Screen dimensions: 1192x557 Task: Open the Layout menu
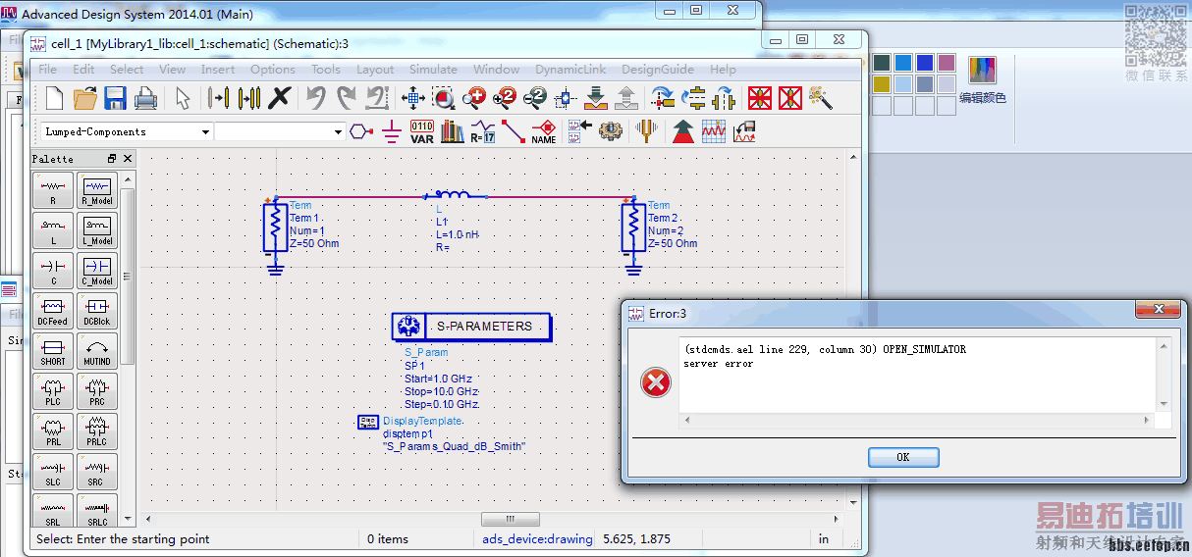click(x=375, y=70)
